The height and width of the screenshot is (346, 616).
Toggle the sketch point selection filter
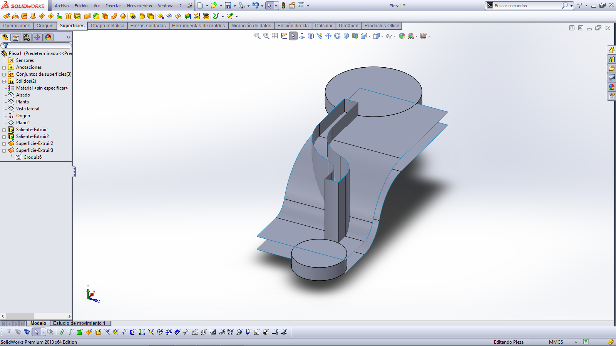pyautogui.click(x=124, y=332)
